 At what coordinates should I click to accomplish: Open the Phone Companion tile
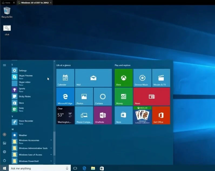84,115
